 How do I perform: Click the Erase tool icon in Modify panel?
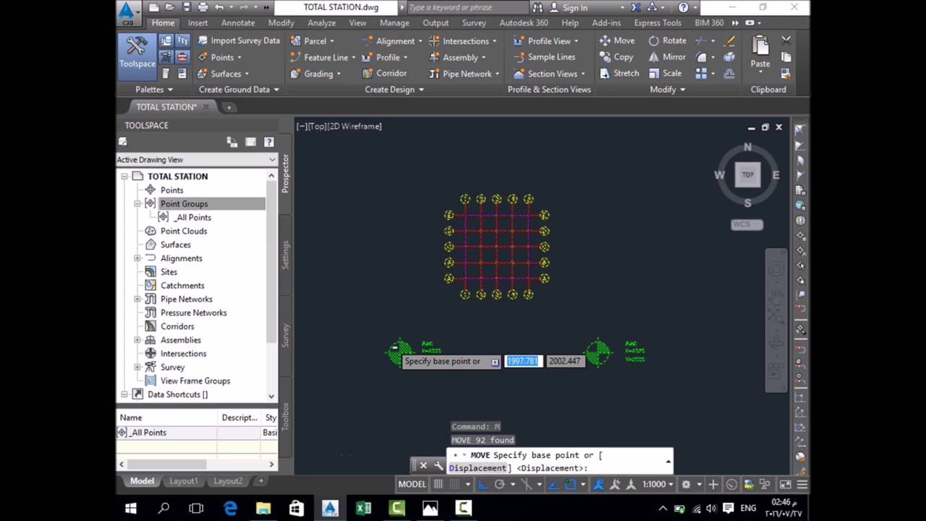tap(729, 41)
